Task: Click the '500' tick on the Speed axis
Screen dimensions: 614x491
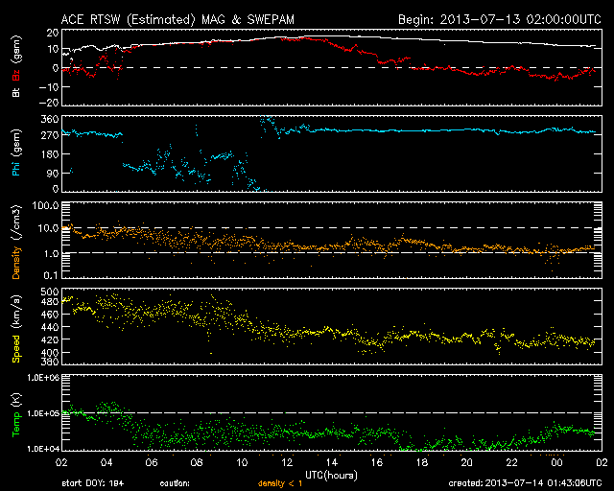Action: pyautogui.click(x=50, y=292)
